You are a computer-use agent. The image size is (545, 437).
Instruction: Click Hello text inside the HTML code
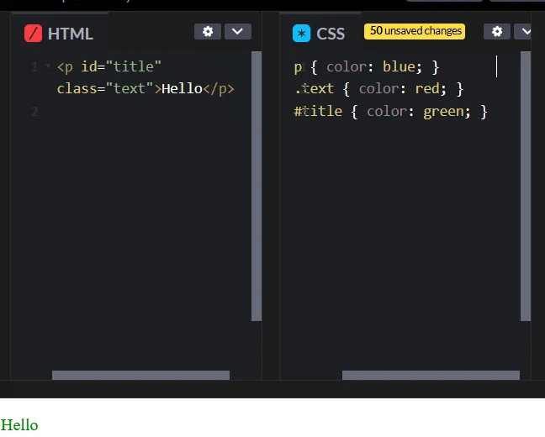(x=183, y=89)
